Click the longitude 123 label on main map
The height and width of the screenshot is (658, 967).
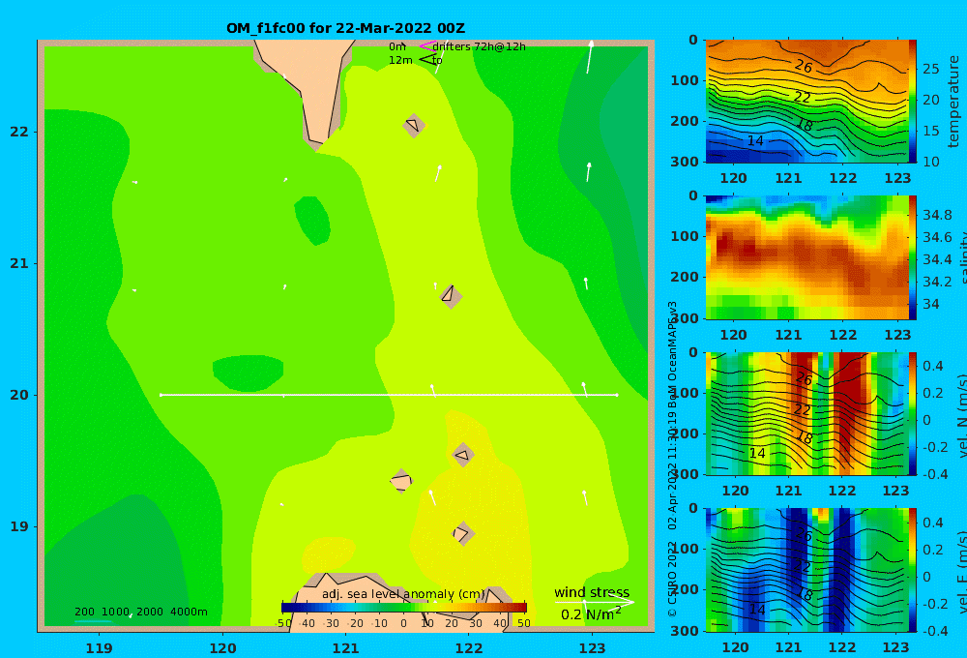tap(592, 648)
